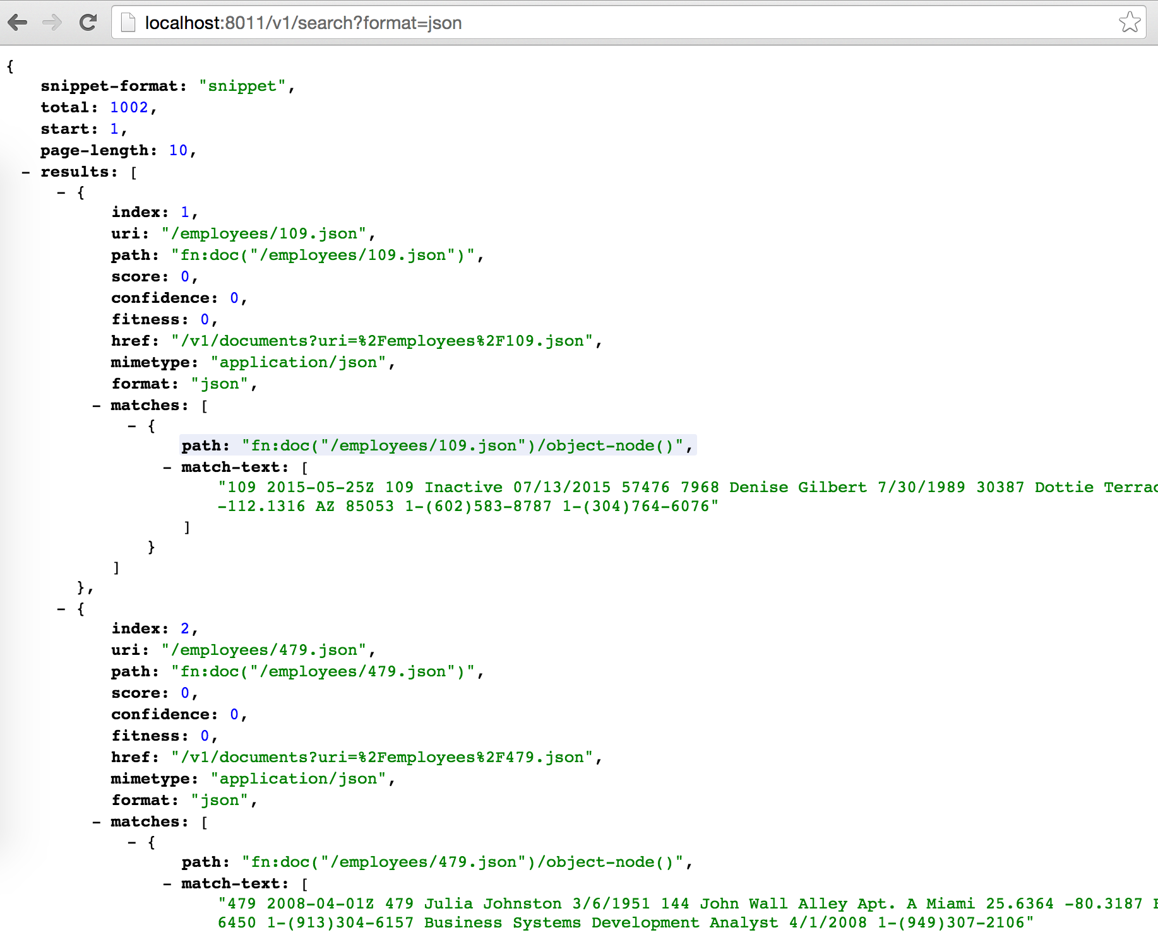Click index value 2

point(185,628)
